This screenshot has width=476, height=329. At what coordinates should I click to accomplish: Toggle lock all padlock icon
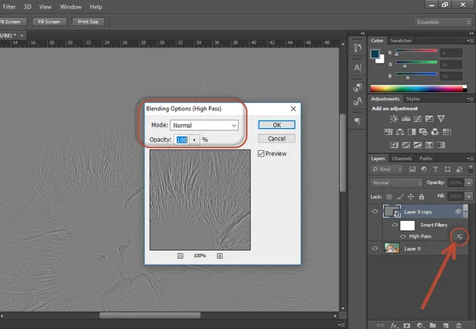coord(421,197)
